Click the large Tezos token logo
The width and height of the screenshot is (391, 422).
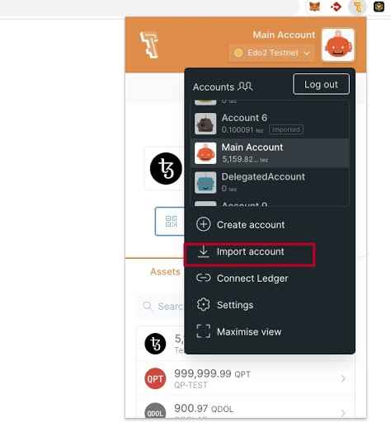(x=166, y=168)
